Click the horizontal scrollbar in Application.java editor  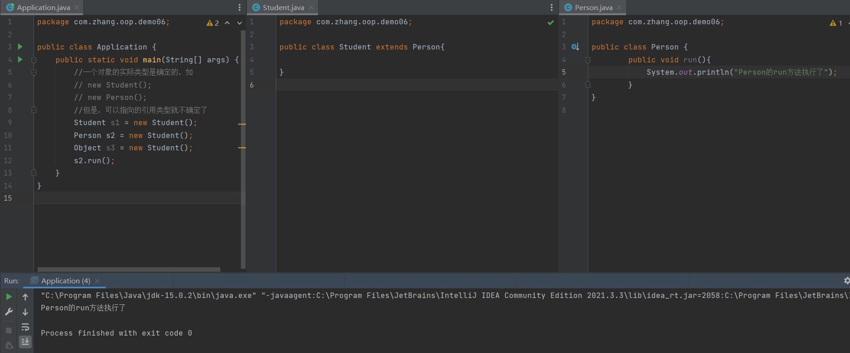(129, 270)
